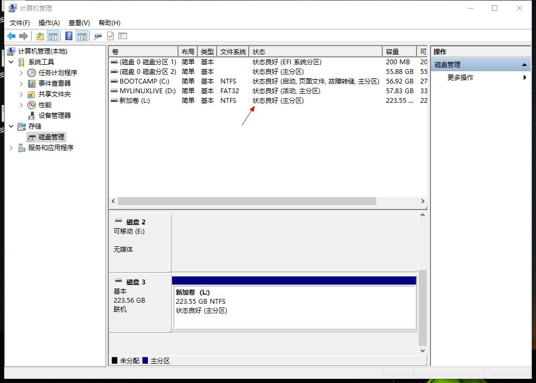Select 事件查看器 in the tree
536x383 pixels.
click(x=55, y=84)
